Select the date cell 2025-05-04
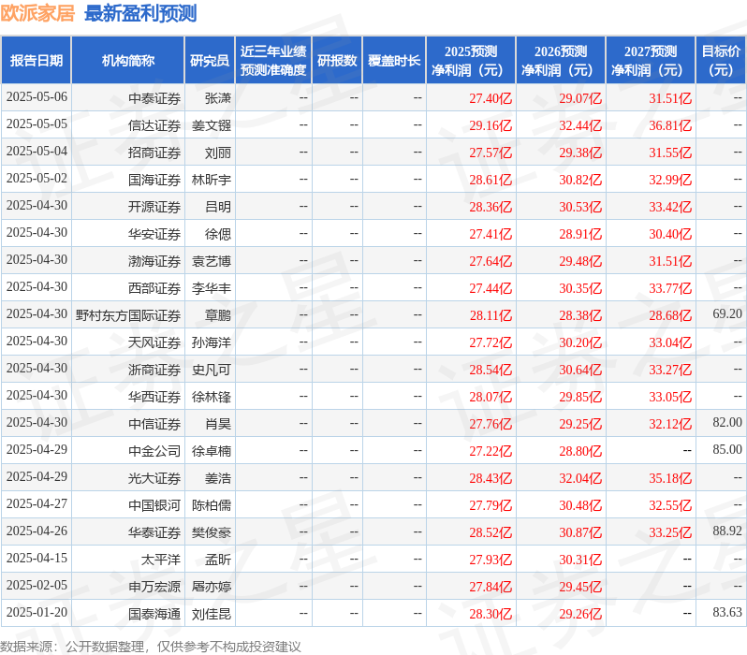Screen dimensions: 747x655 click(x=37, y=152)
